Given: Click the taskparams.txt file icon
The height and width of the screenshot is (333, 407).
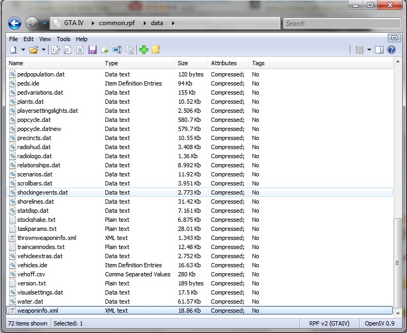Looking at the screenshot, I should click(12, 229).
